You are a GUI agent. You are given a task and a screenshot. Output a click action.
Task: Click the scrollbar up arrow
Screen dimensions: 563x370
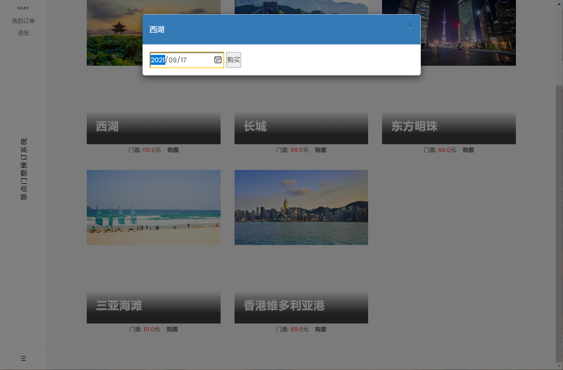559,3
